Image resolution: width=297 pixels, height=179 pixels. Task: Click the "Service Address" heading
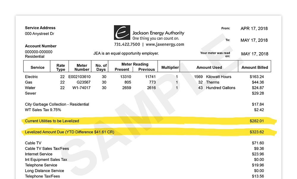[40, 28]
